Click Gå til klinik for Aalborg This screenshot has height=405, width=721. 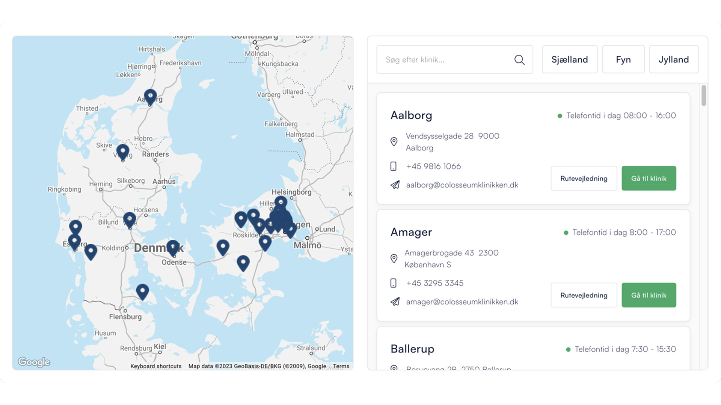(649, 178)
